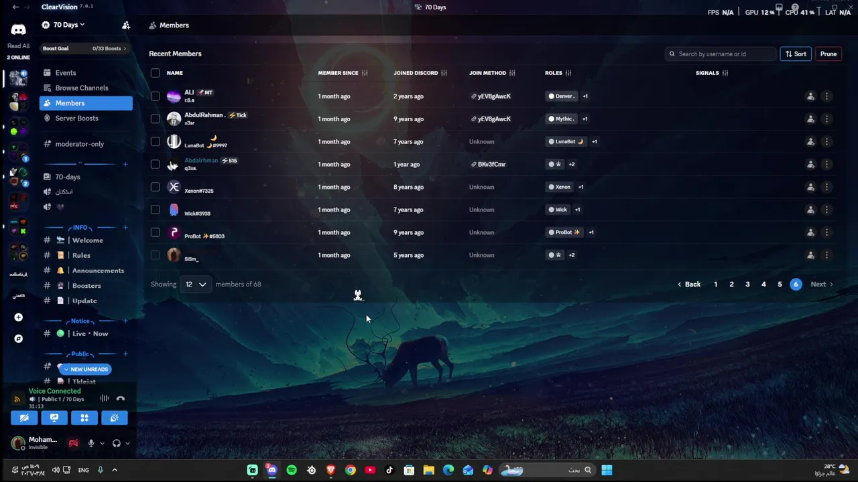This screenshot has width=858, height=482.
Task: Open microphone input options chevron
Action: point(102,443)
